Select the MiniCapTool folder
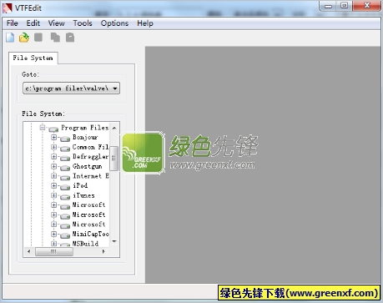The image size is (383, 303). [x=90, y=234]
